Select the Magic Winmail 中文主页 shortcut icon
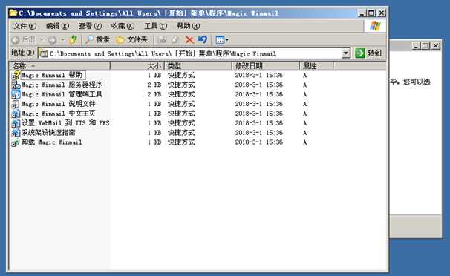450x276 pixels. (x=16, y=114)
